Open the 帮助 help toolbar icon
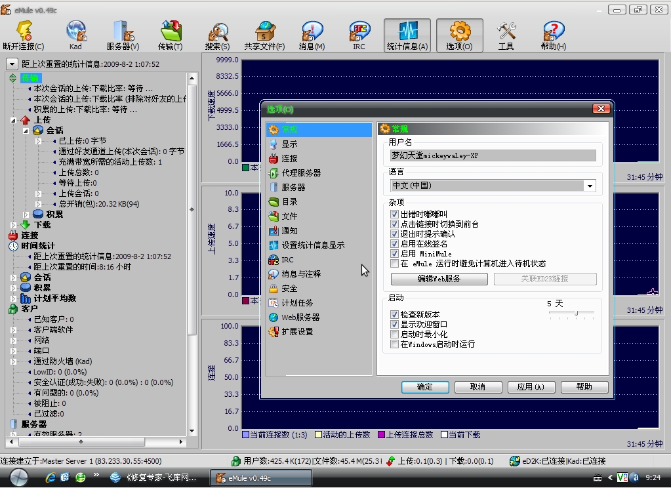The width and height of the screenshot is (671, 488). [x=554, y=35]
